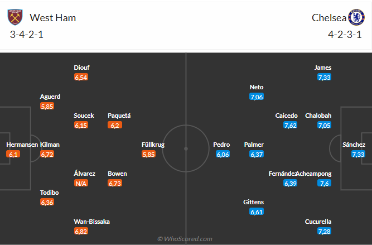Click Cucurella's 7,28 rating
Viewport: 372px width, 245px height.
tap(323, 231)
